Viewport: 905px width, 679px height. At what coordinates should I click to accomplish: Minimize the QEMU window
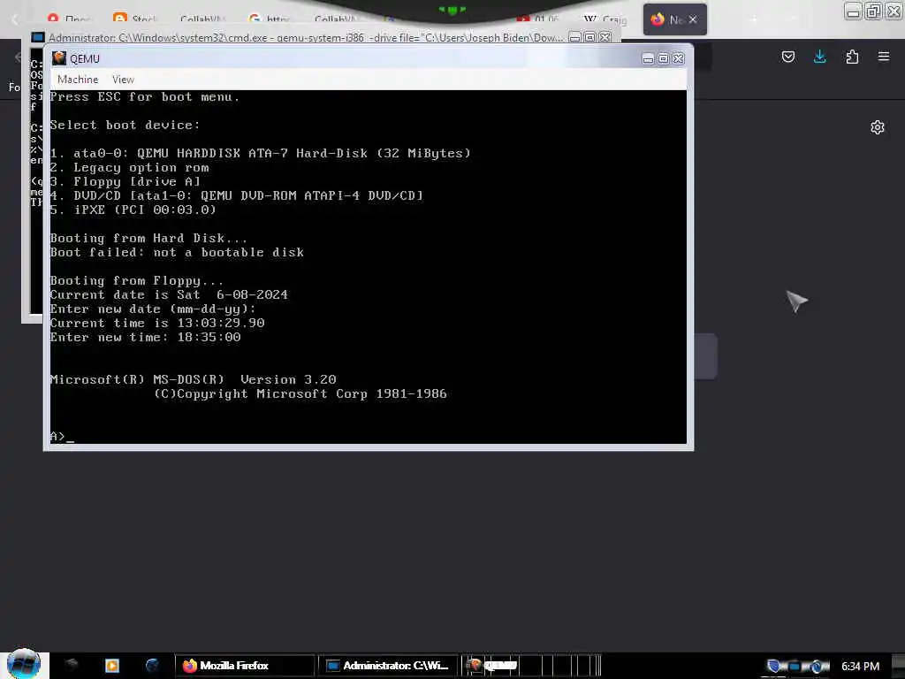(x=648, y=58)
